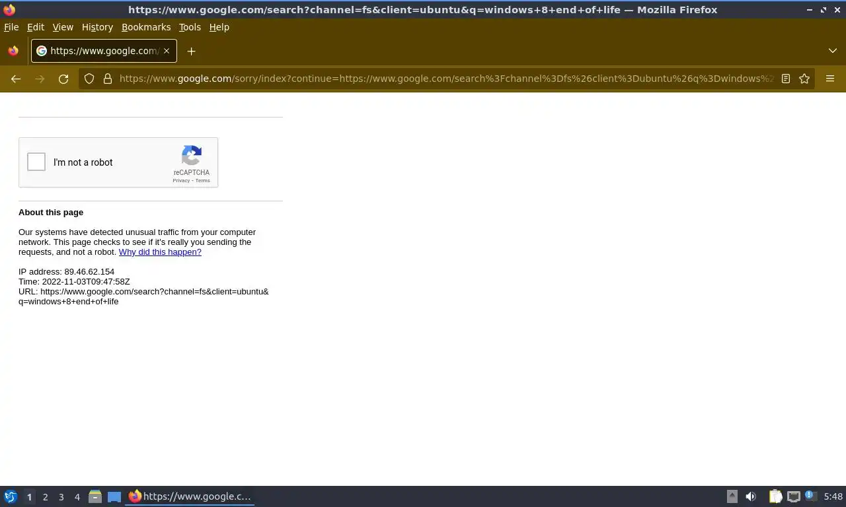This screenshot has height=507, width=846.
Task: Open the File menu
Action: 11,27
